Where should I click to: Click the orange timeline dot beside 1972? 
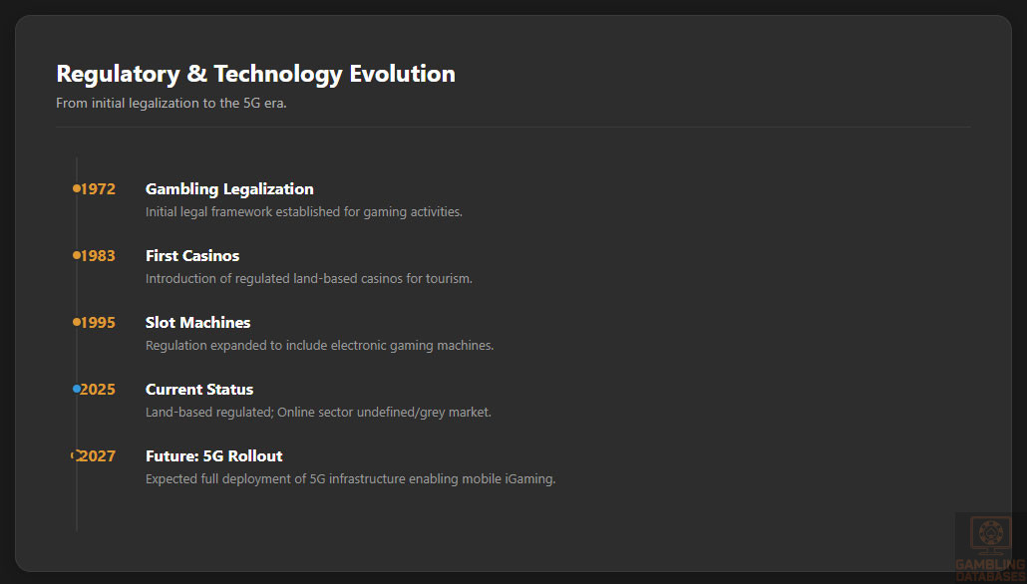point(77,188)
